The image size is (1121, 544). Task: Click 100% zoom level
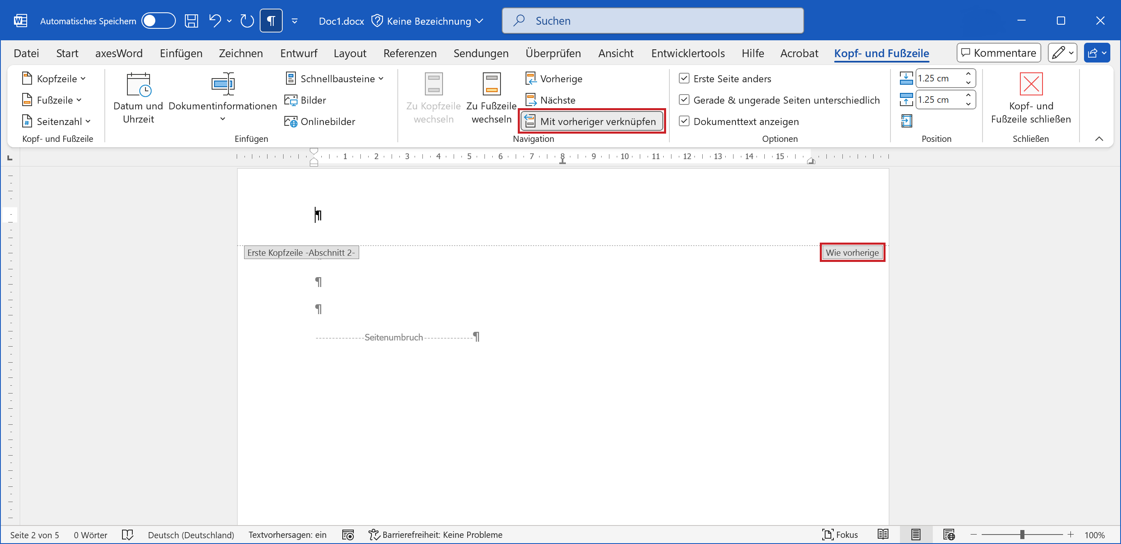pyautogui.click(x=1094, y=535)
